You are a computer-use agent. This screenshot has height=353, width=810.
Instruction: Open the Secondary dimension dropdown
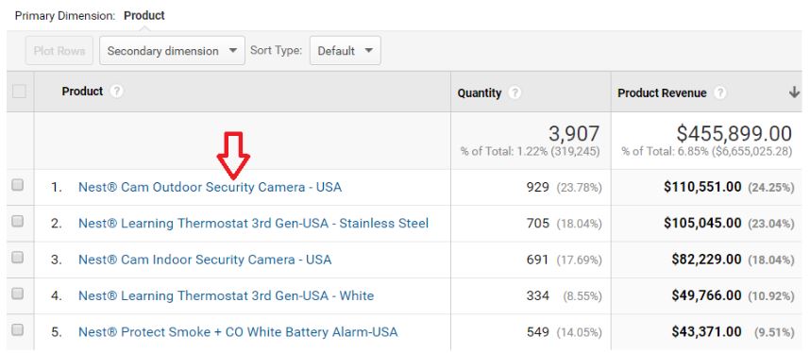tap(172, 51)
